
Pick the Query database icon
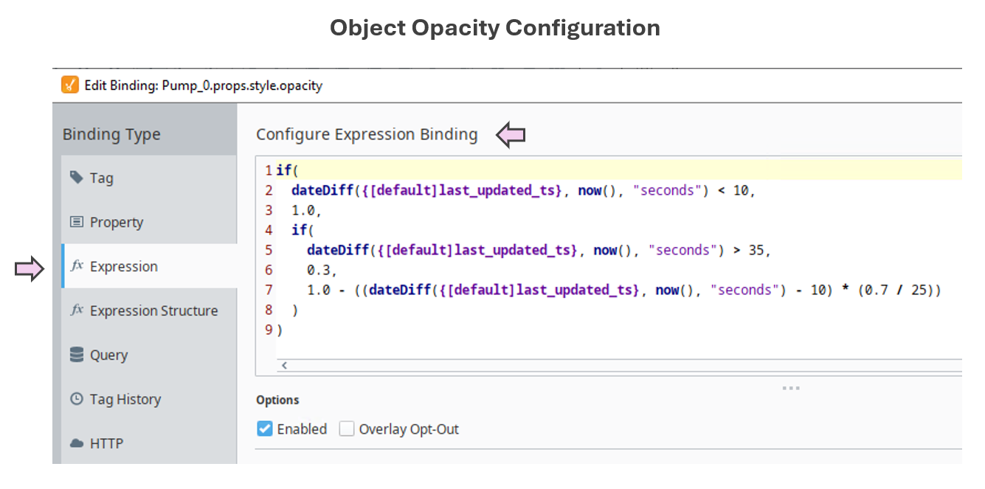coord(76,355)
